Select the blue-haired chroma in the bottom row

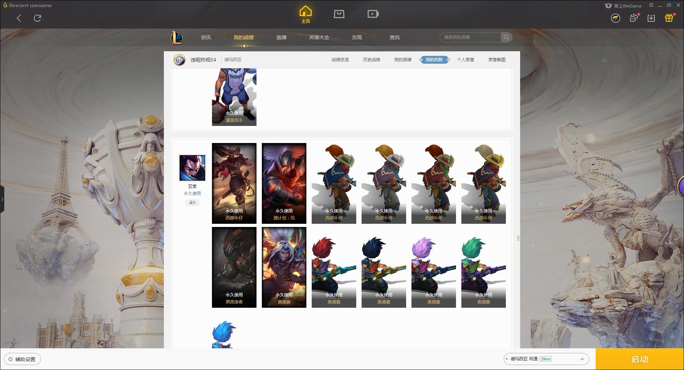(x=224, y=334)
